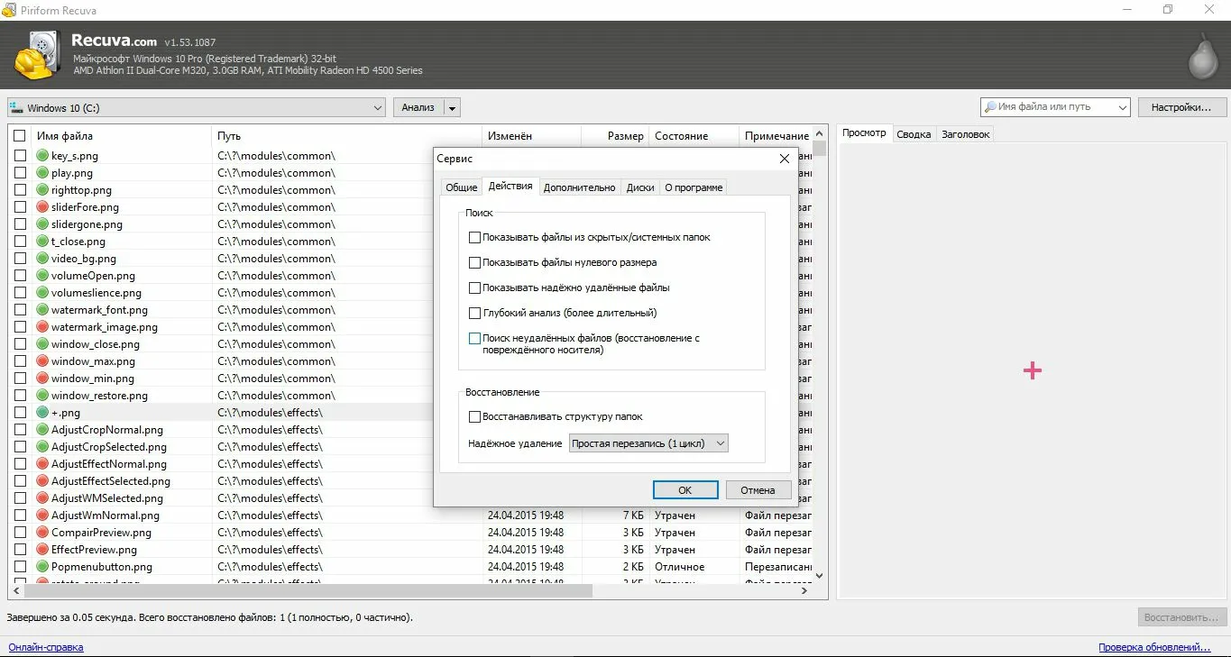
Task: Open the Надёжное удаление overwrite method dropdown
Action: click(x=648, y=443)
